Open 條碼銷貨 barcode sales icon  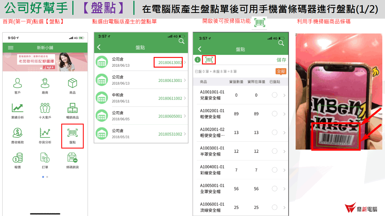[72, 158]
